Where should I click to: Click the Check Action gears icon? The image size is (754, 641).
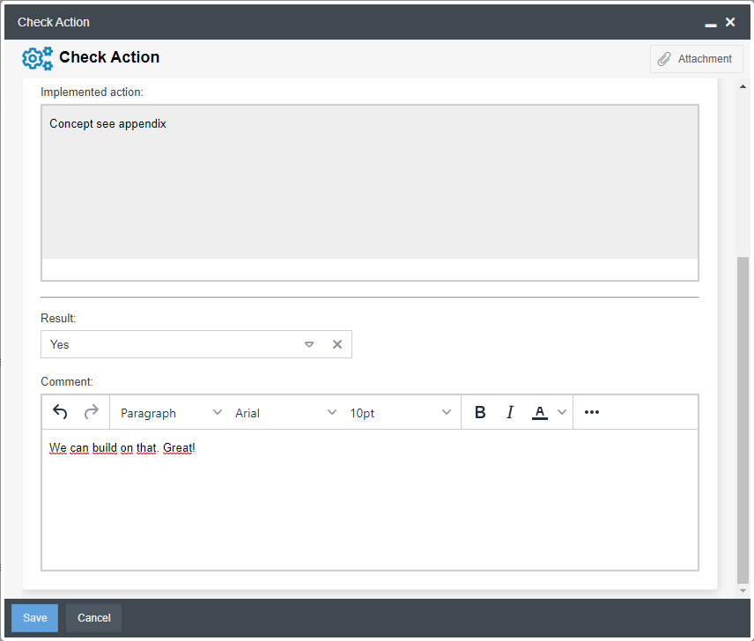click(37, 58)
